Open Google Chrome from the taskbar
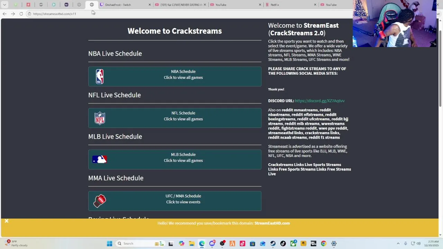The image size is (443, 249). 324,243
